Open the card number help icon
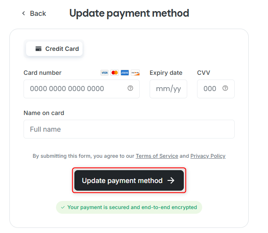The image size is (268, 233). click(x=130, y=88)
